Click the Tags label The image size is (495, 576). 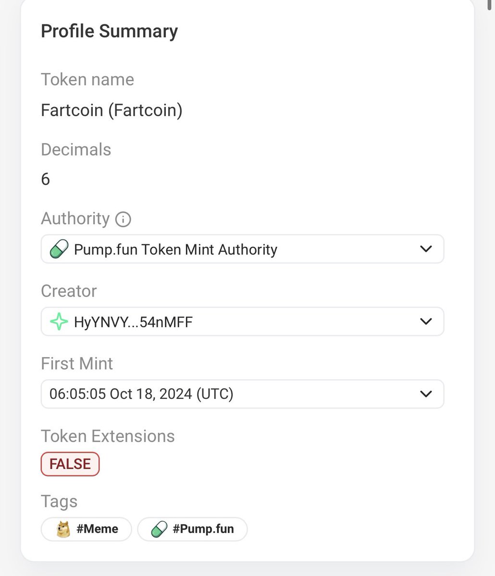click(59, 502)
